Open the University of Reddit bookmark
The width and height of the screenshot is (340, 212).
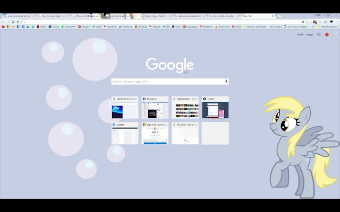click(295, 27)
